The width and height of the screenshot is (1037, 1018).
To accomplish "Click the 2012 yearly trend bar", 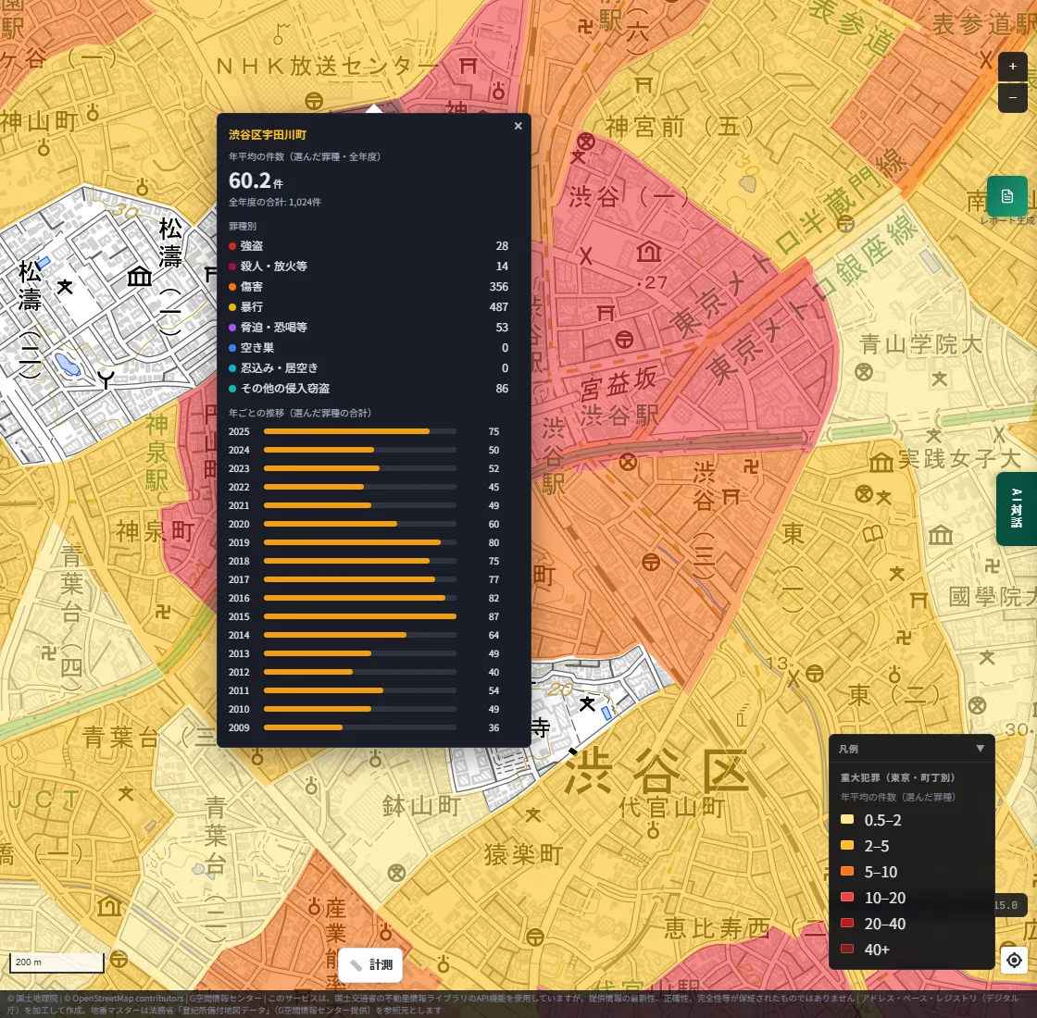I will click(x=360, y=672).
